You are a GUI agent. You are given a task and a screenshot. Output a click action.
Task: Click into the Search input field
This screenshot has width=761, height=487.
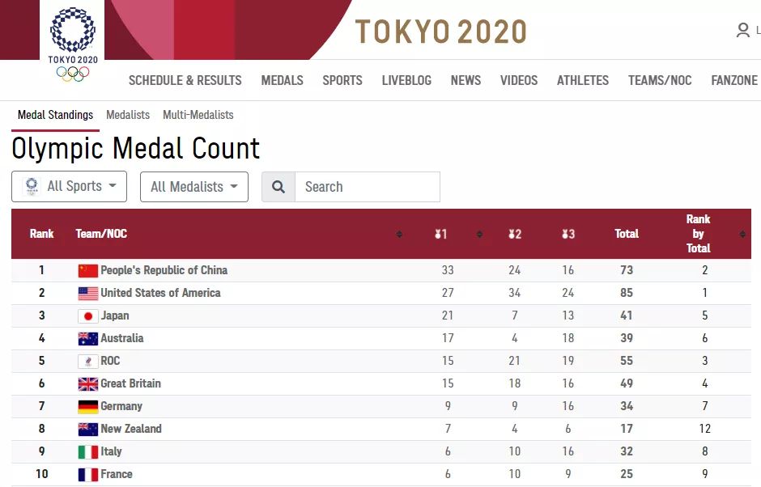coord(368,187)
